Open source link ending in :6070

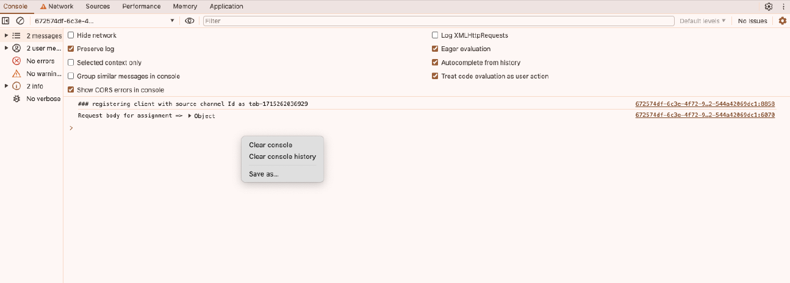pyautogui.click(x=705, y=115)
